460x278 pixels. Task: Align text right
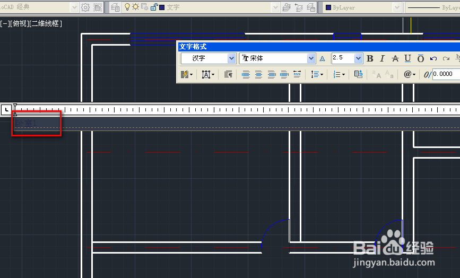tap(272, 74)
